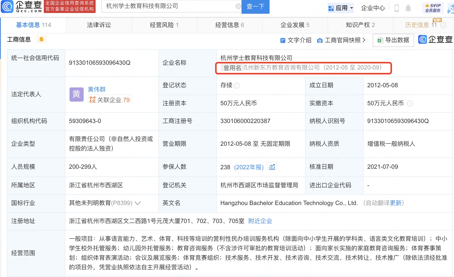Select staff size 200-299人

point(83,167)
